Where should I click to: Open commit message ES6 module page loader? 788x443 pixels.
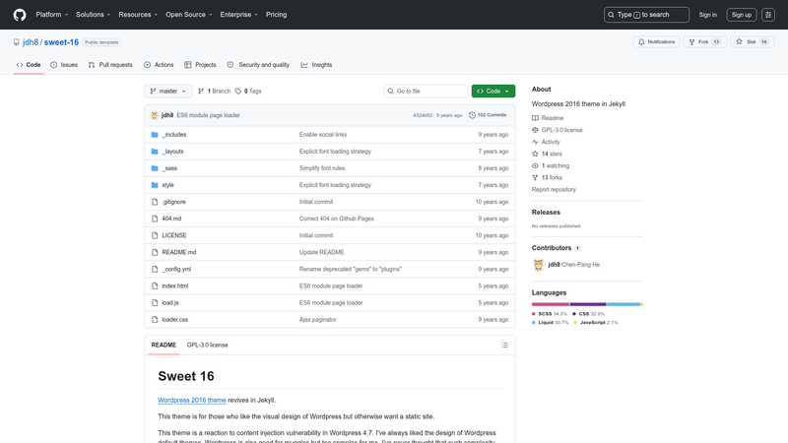point(208,115)
